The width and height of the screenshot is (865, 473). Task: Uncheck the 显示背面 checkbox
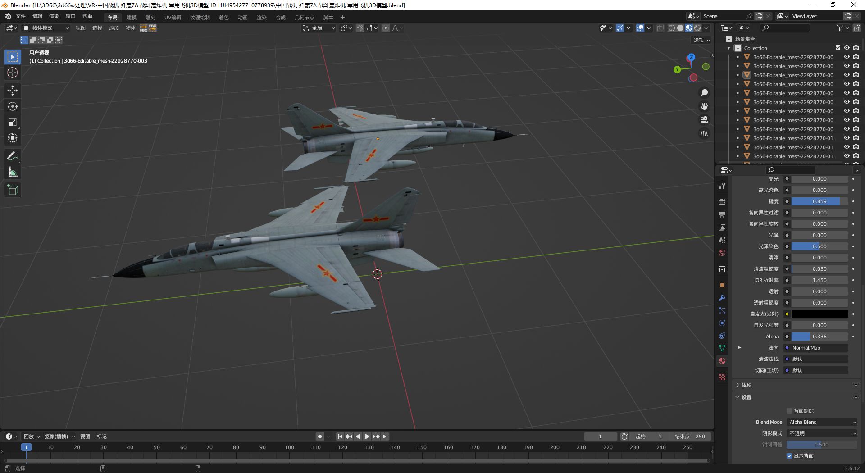789,456
